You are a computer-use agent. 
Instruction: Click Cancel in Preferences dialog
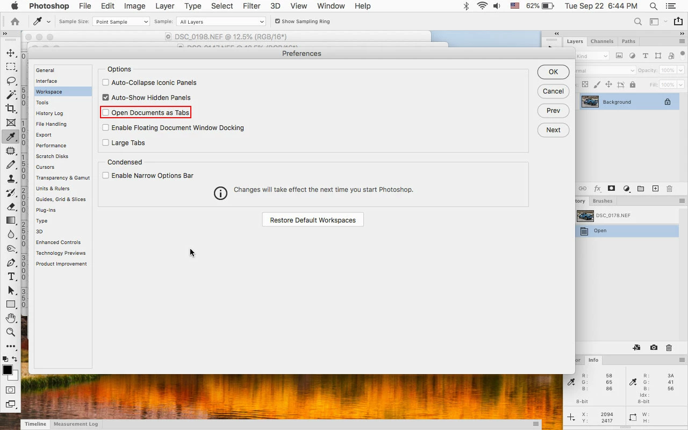553,91
